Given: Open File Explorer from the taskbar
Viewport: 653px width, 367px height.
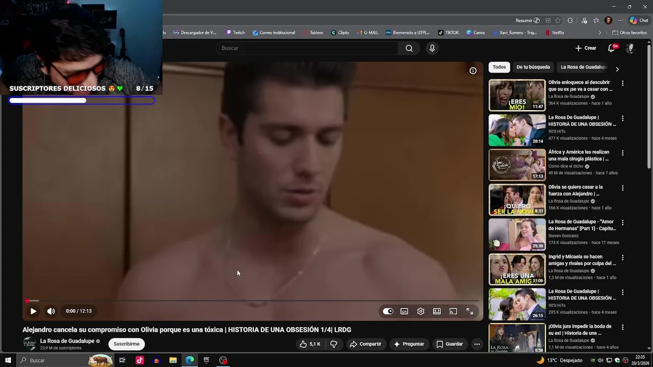Looking at the screenshot, I should [x=173, y=360].
